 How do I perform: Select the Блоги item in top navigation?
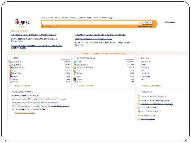(x=89, y=18)
